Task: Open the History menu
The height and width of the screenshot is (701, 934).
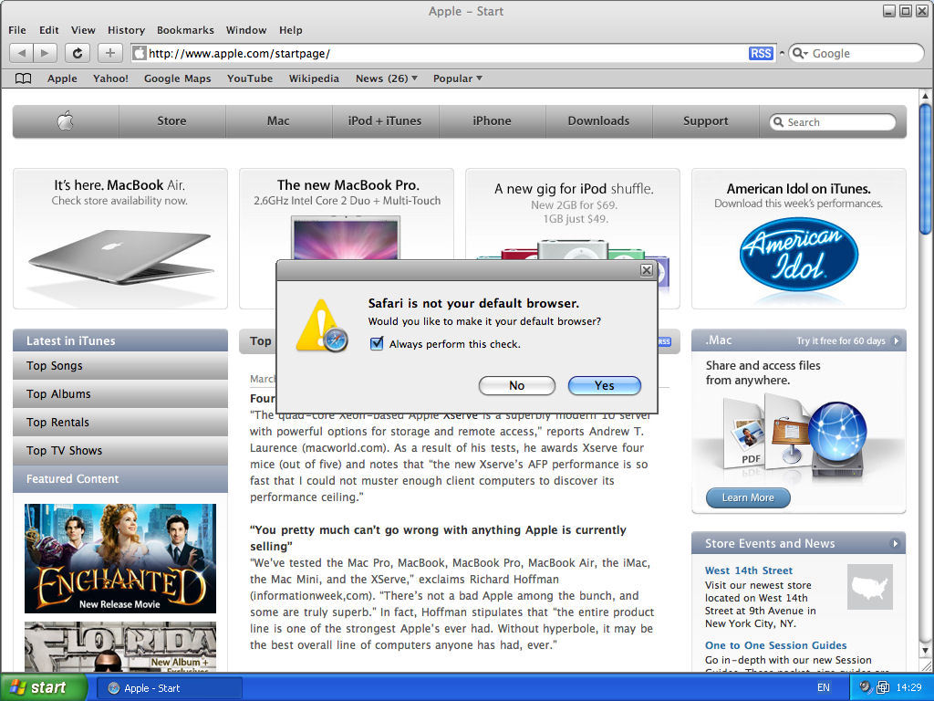Action: tap(126, 30)
